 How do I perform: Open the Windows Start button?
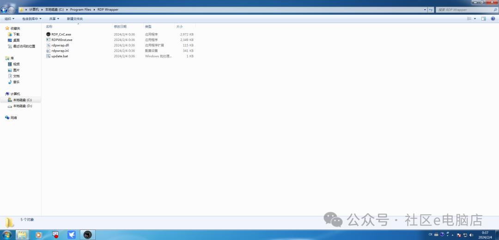point(6,235)
